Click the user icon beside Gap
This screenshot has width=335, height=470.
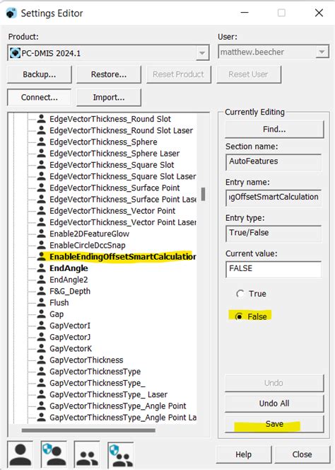pos(41,314)
